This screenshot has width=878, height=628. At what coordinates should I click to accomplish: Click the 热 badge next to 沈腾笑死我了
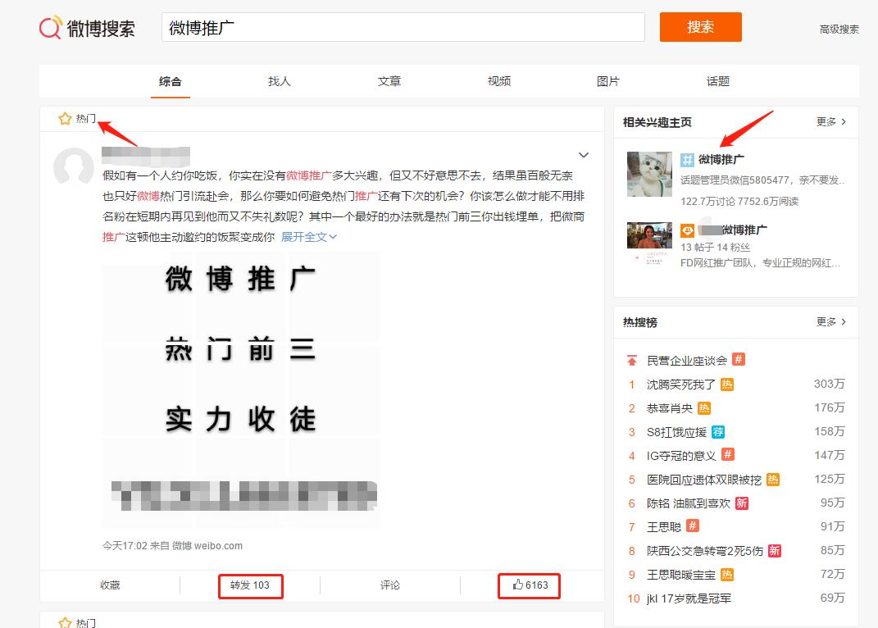tap(726, 384)
